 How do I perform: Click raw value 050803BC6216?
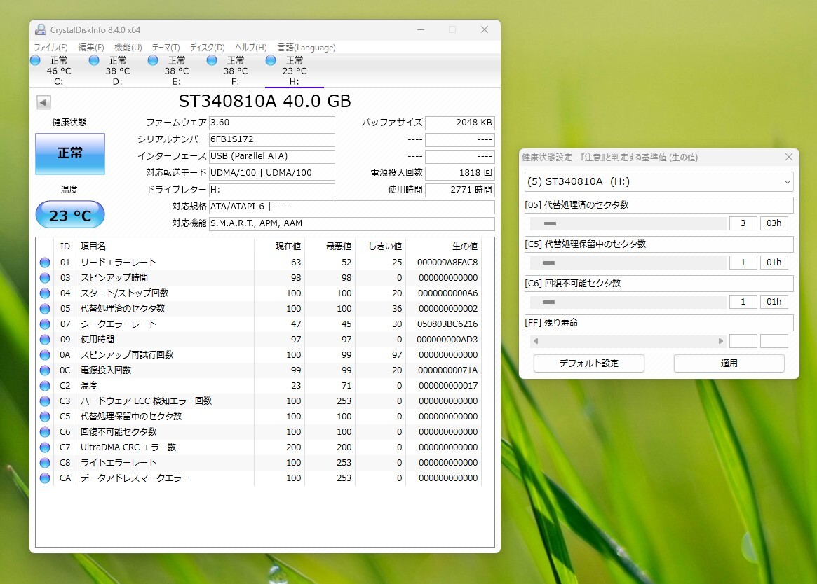(x=447, y=324)
